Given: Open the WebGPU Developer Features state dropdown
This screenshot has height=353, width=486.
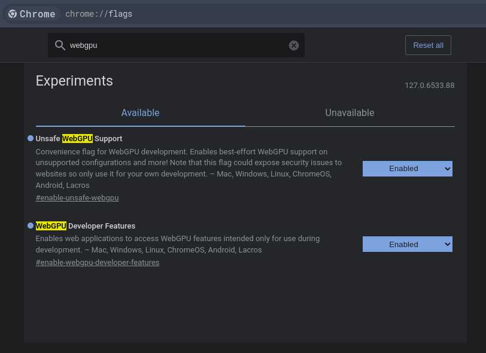Looking at the screenshot, I should coord(407,244).
